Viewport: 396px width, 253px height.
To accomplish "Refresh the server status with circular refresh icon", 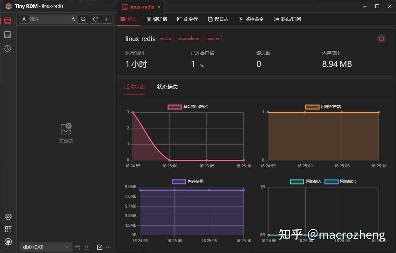I will point(381,39).
